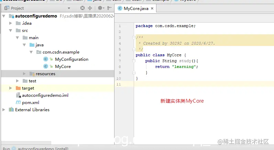Expand the resources folder
274x150 pixels.
tap(24, 73)
